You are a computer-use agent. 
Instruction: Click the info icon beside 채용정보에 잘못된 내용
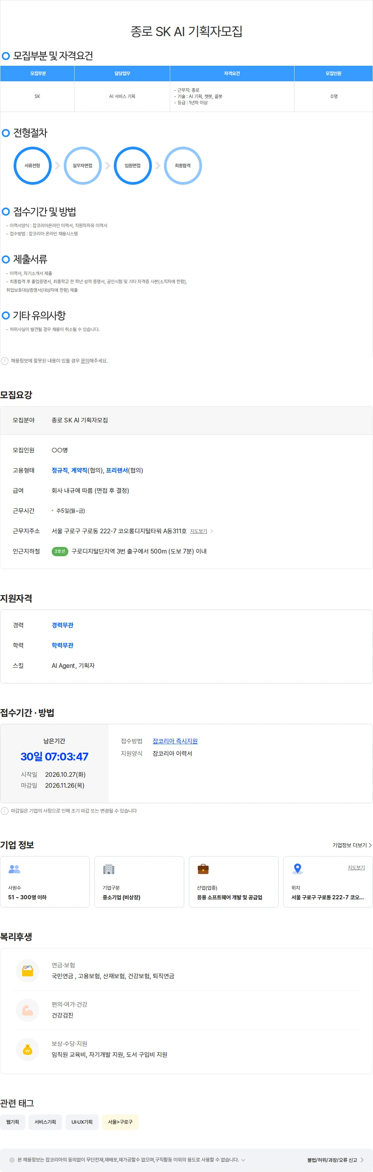5,361
